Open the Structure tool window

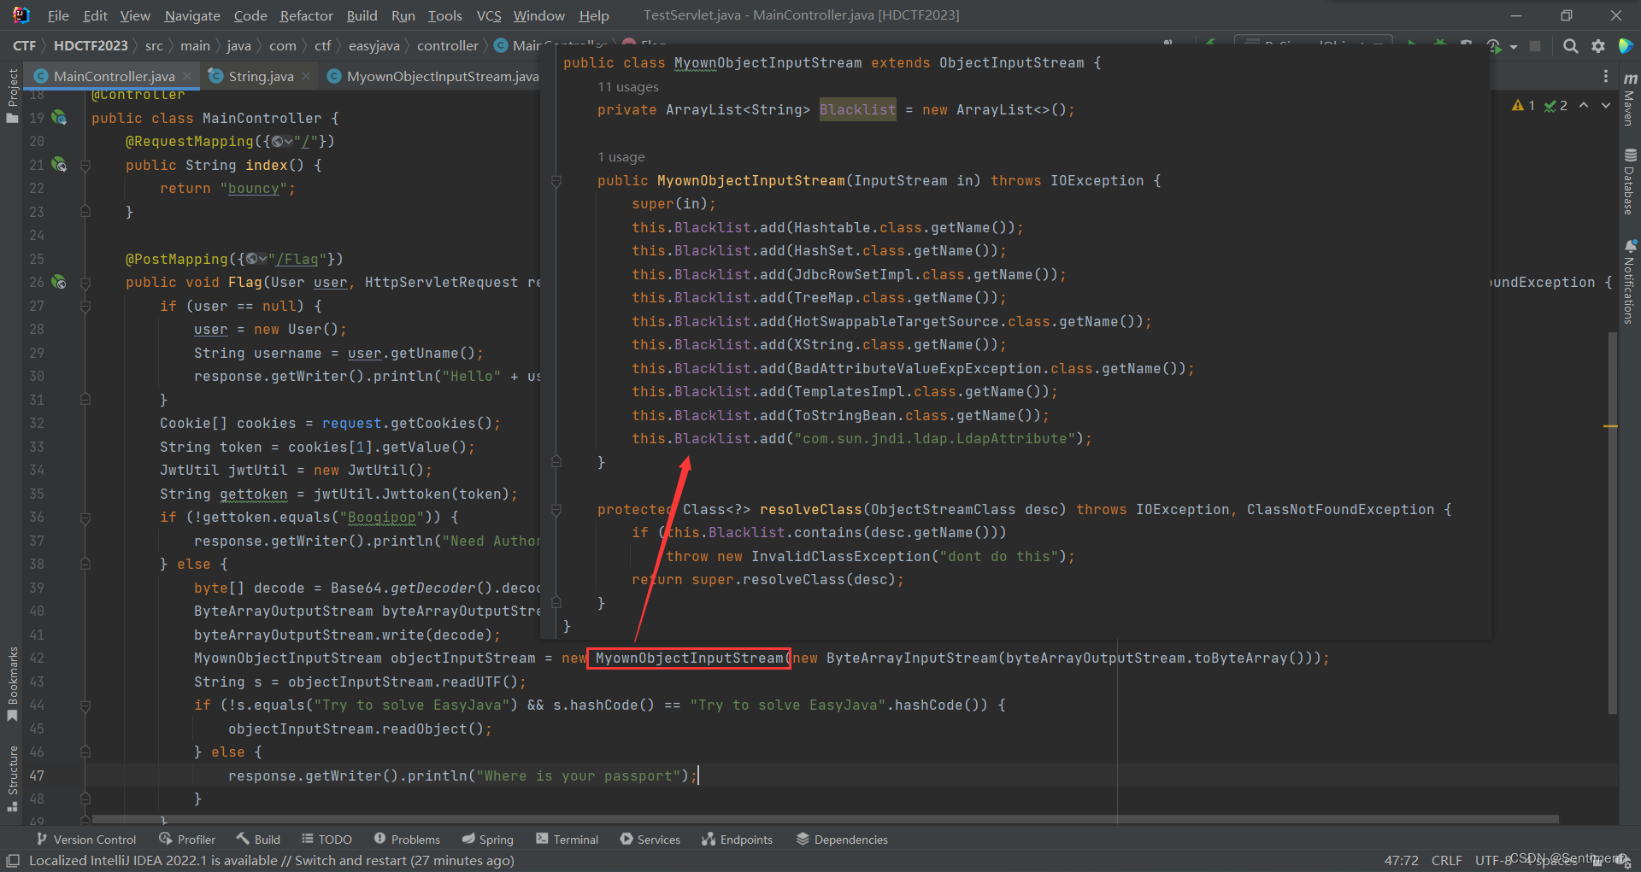tap(13, 778)
